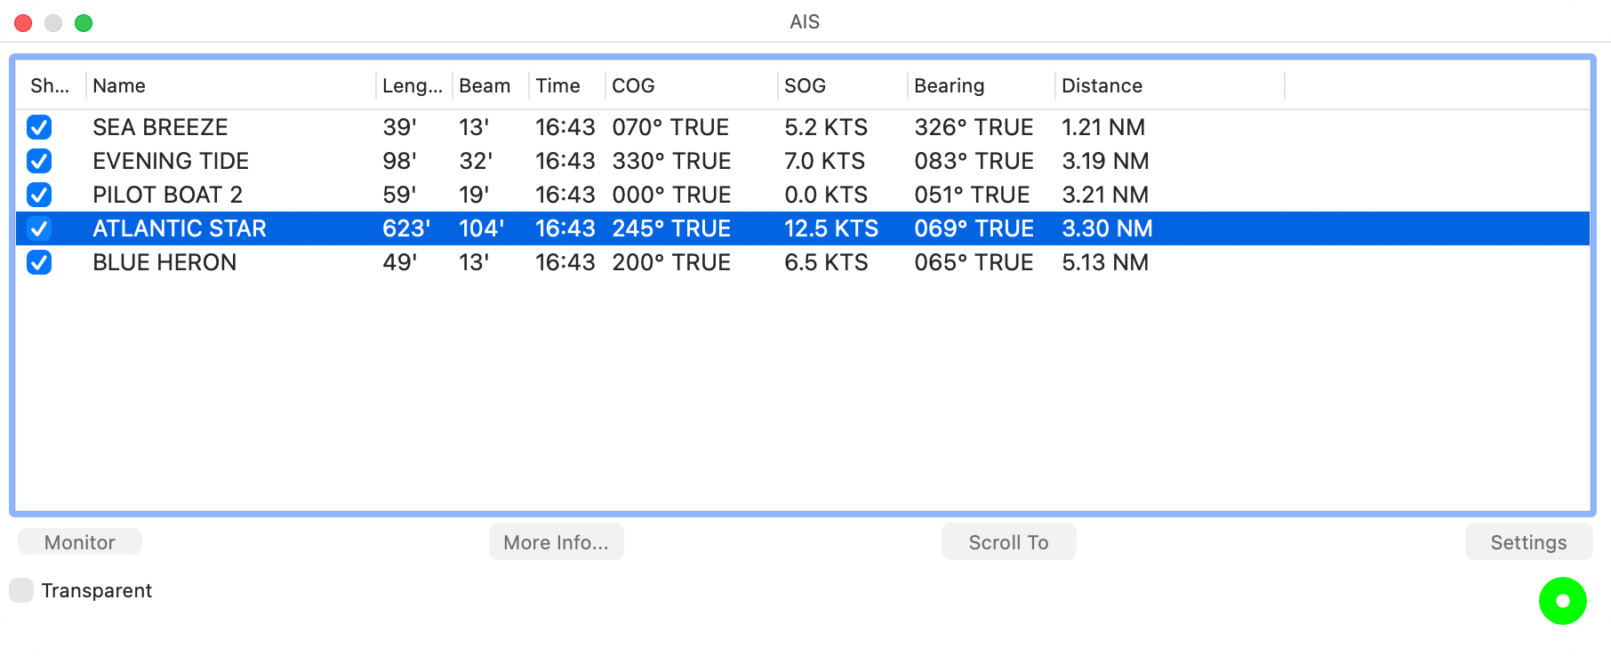Click the 326° TRUE bearing value

(x=974, y=127)
